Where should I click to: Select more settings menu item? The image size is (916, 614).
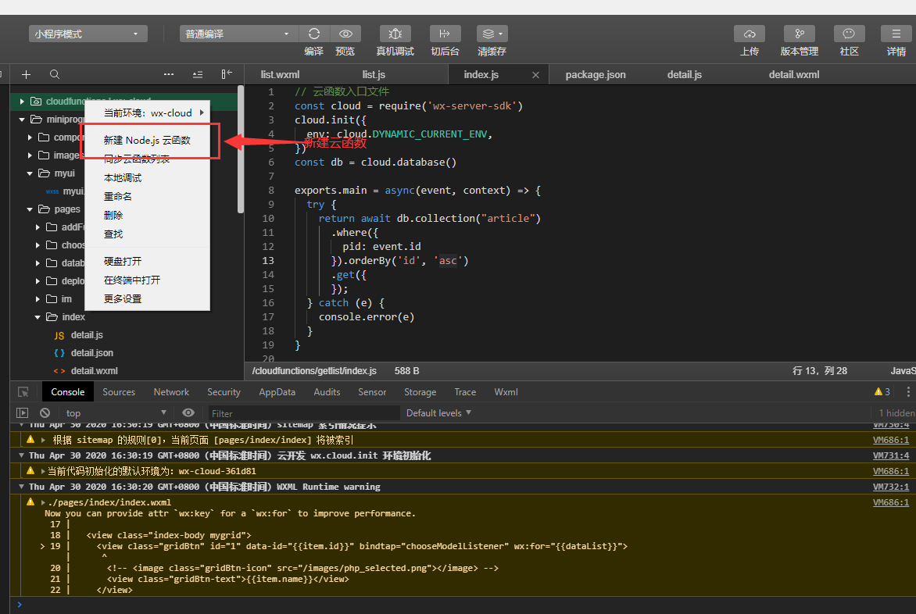tap(147, 298)
